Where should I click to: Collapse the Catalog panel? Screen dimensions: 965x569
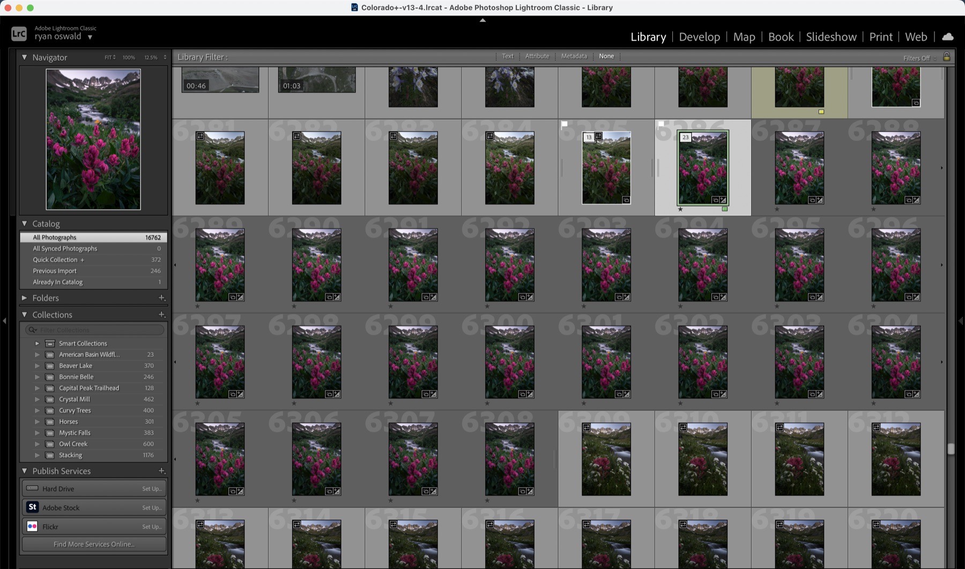24,223
